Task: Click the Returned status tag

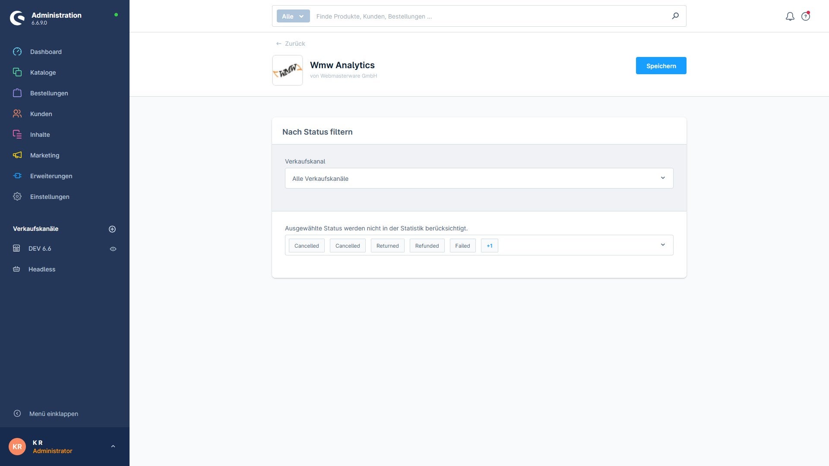Action: 388,246
